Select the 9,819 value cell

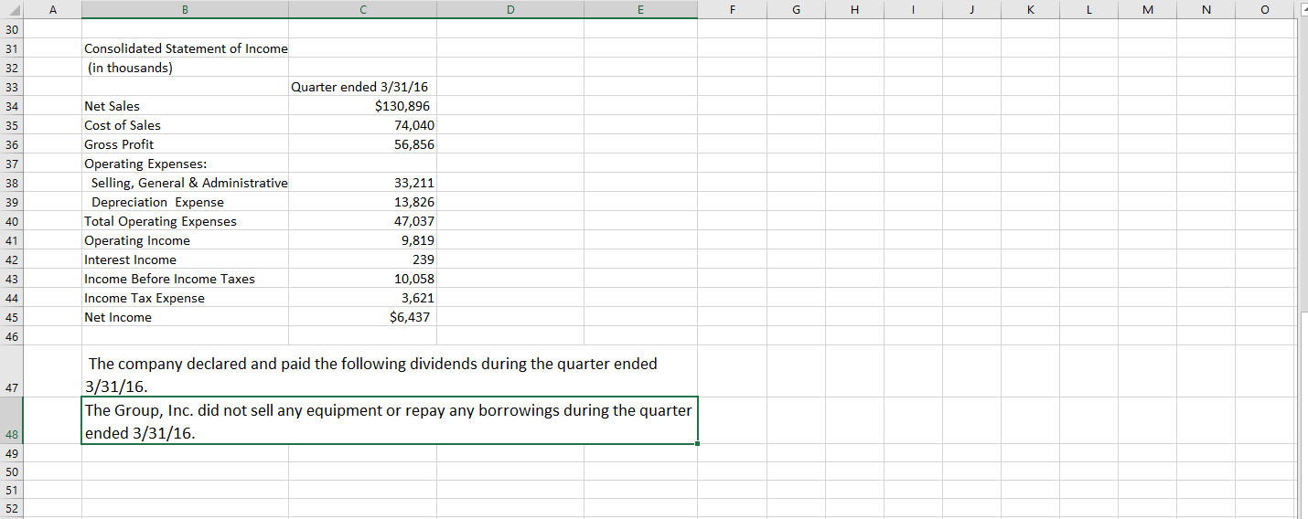(x=362, y=240)
